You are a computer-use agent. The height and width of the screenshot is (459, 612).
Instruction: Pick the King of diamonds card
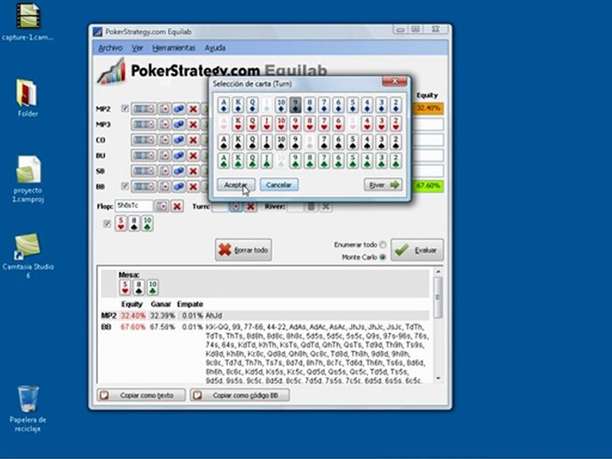coord(238,105)
